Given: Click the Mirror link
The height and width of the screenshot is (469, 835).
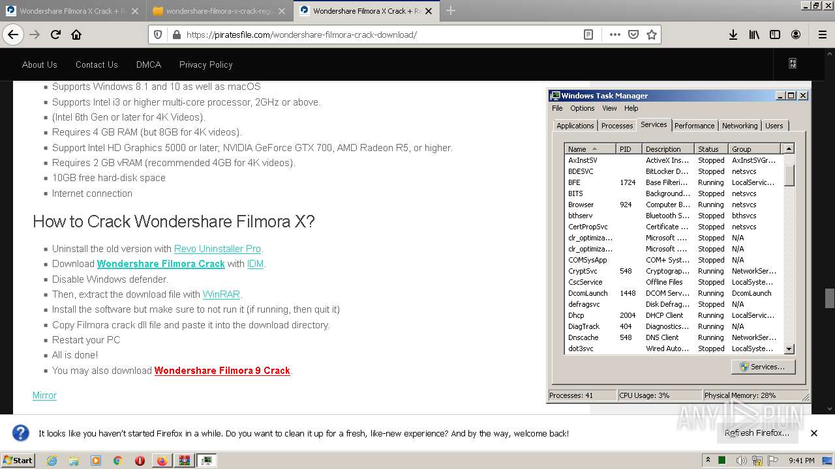Looking at the screenshot, I should click(x=44, y=395).
